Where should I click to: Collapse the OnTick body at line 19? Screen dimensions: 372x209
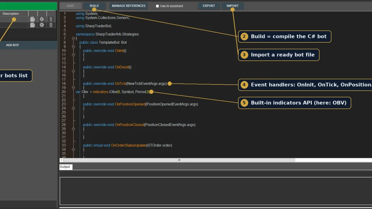[73, 88]
